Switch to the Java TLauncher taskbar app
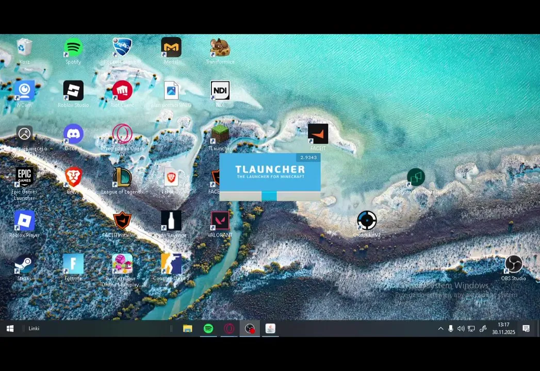Image resolution: width=540 pixels, height=371 pixels. [x=270, y=328]
